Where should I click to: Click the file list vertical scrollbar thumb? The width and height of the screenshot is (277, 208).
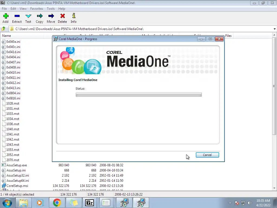pyautogui.click(x=274, y=86)
